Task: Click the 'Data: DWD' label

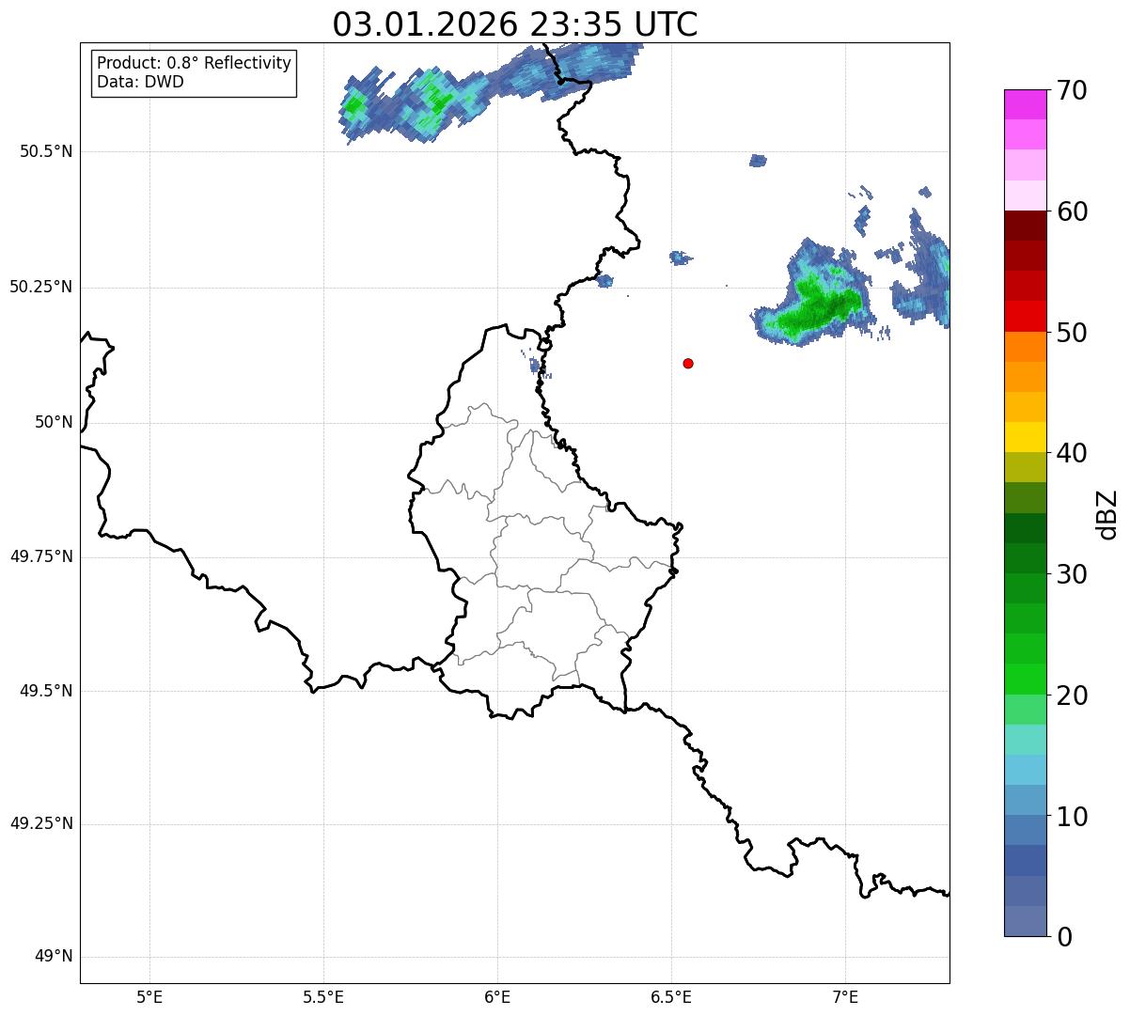Action: (x=140, y=82)
